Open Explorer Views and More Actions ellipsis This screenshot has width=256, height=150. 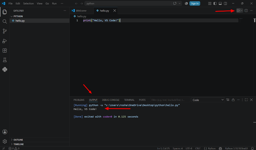point(65,11)
